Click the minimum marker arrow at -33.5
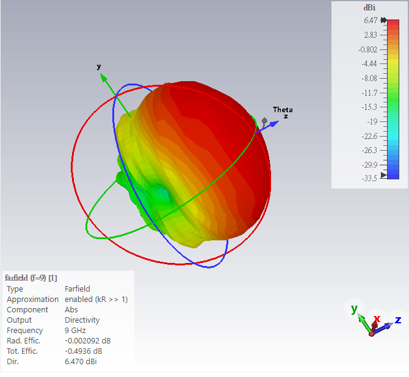This screenshot has width=409, height=377. 383,176
